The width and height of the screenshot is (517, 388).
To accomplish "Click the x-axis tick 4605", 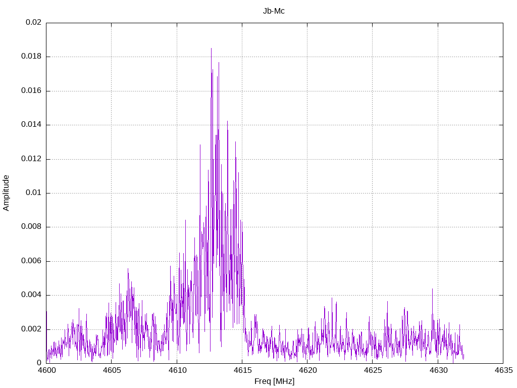I will click(112, 370).
